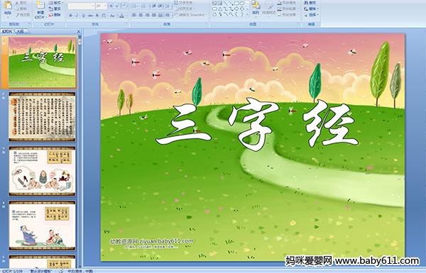Select the rectangle shape in shapes gallery

point(236,4)
